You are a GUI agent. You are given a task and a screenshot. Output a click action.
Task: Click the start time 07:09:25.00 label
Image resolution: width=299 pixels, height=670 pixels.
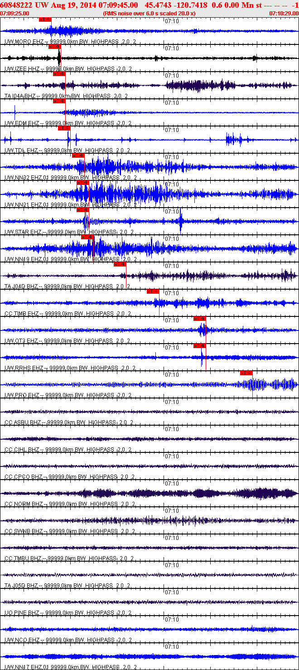(x=15, y=13)
